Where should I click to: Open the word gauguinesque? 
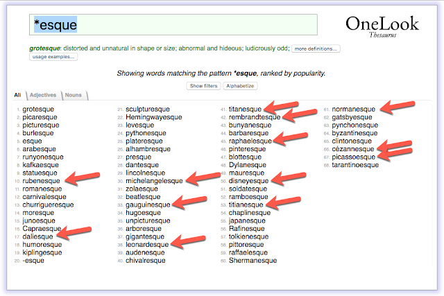pos(148,204)
